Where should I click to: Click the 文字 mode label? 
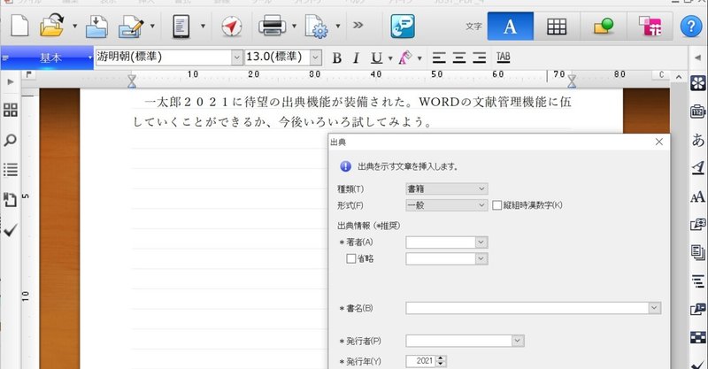473,27
